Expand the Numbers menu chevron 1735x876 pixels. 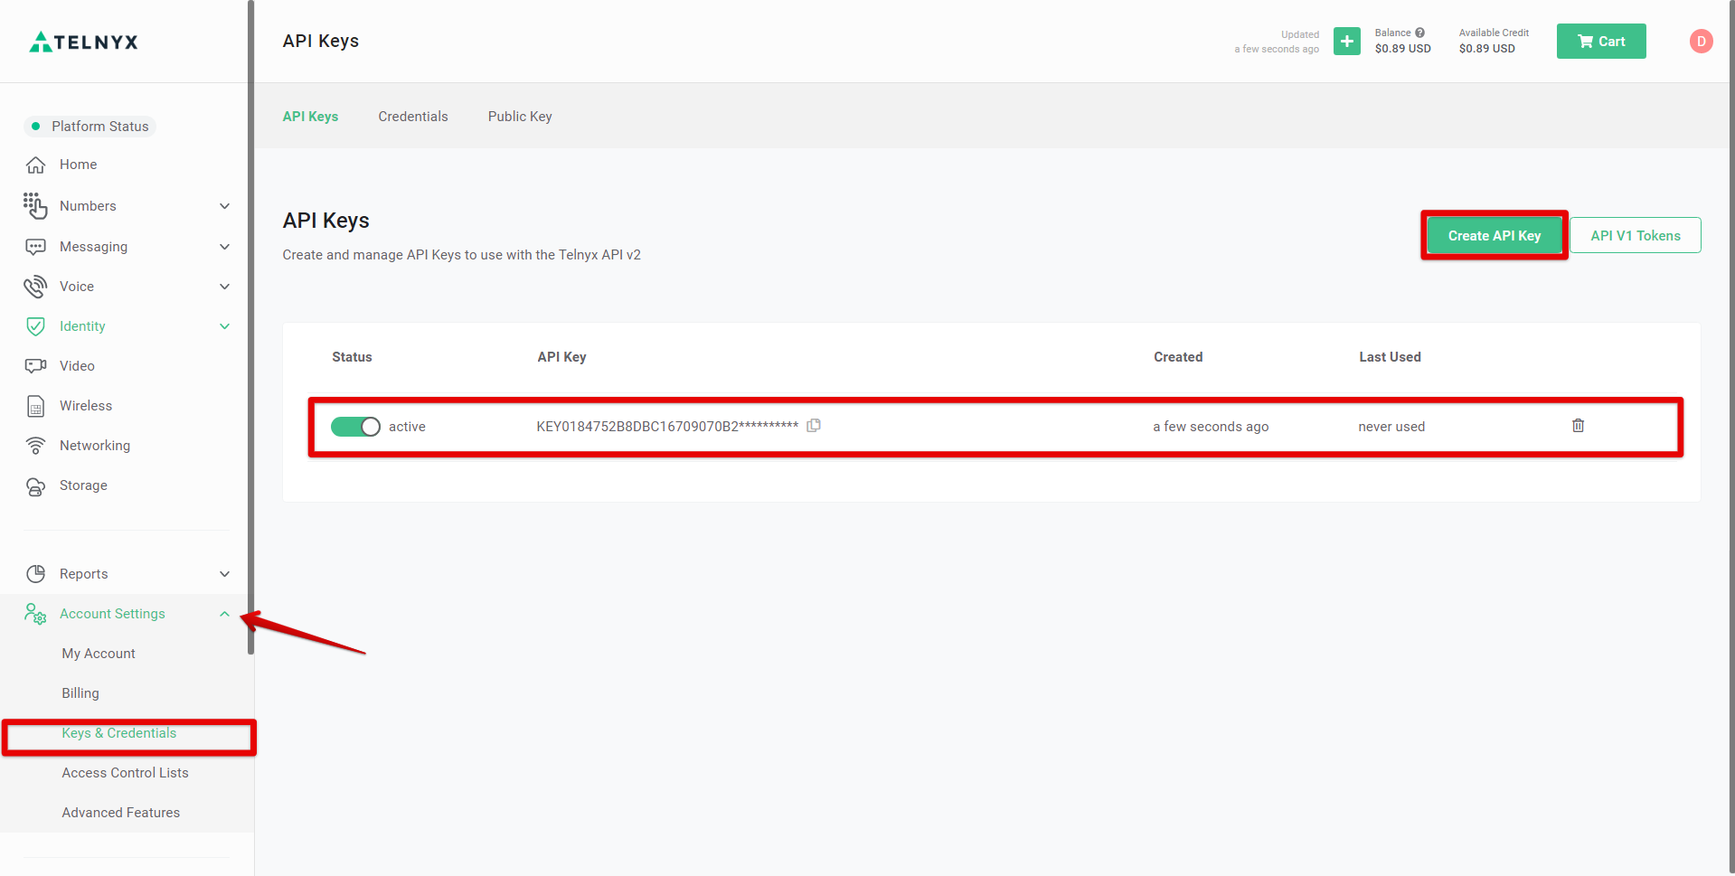[x=224, y=206]
